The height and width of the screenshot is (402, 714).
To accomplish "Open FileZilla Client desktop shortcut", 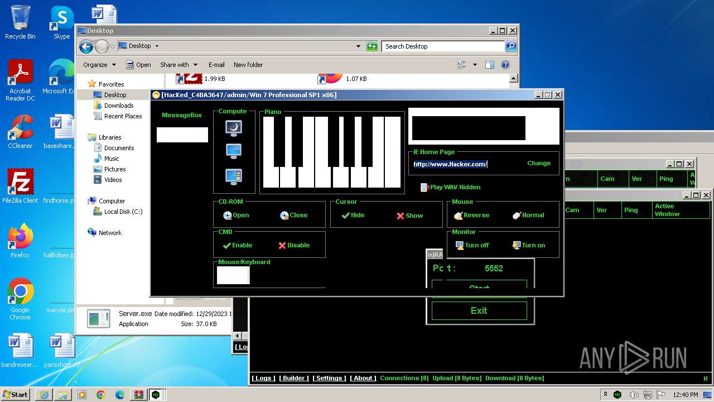I will click(x=20, y=186).
